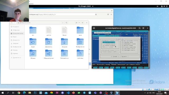The height and width of the screenshot is (95, 169).
Task: Open Файл menu in mc
Action: [106, 31]
